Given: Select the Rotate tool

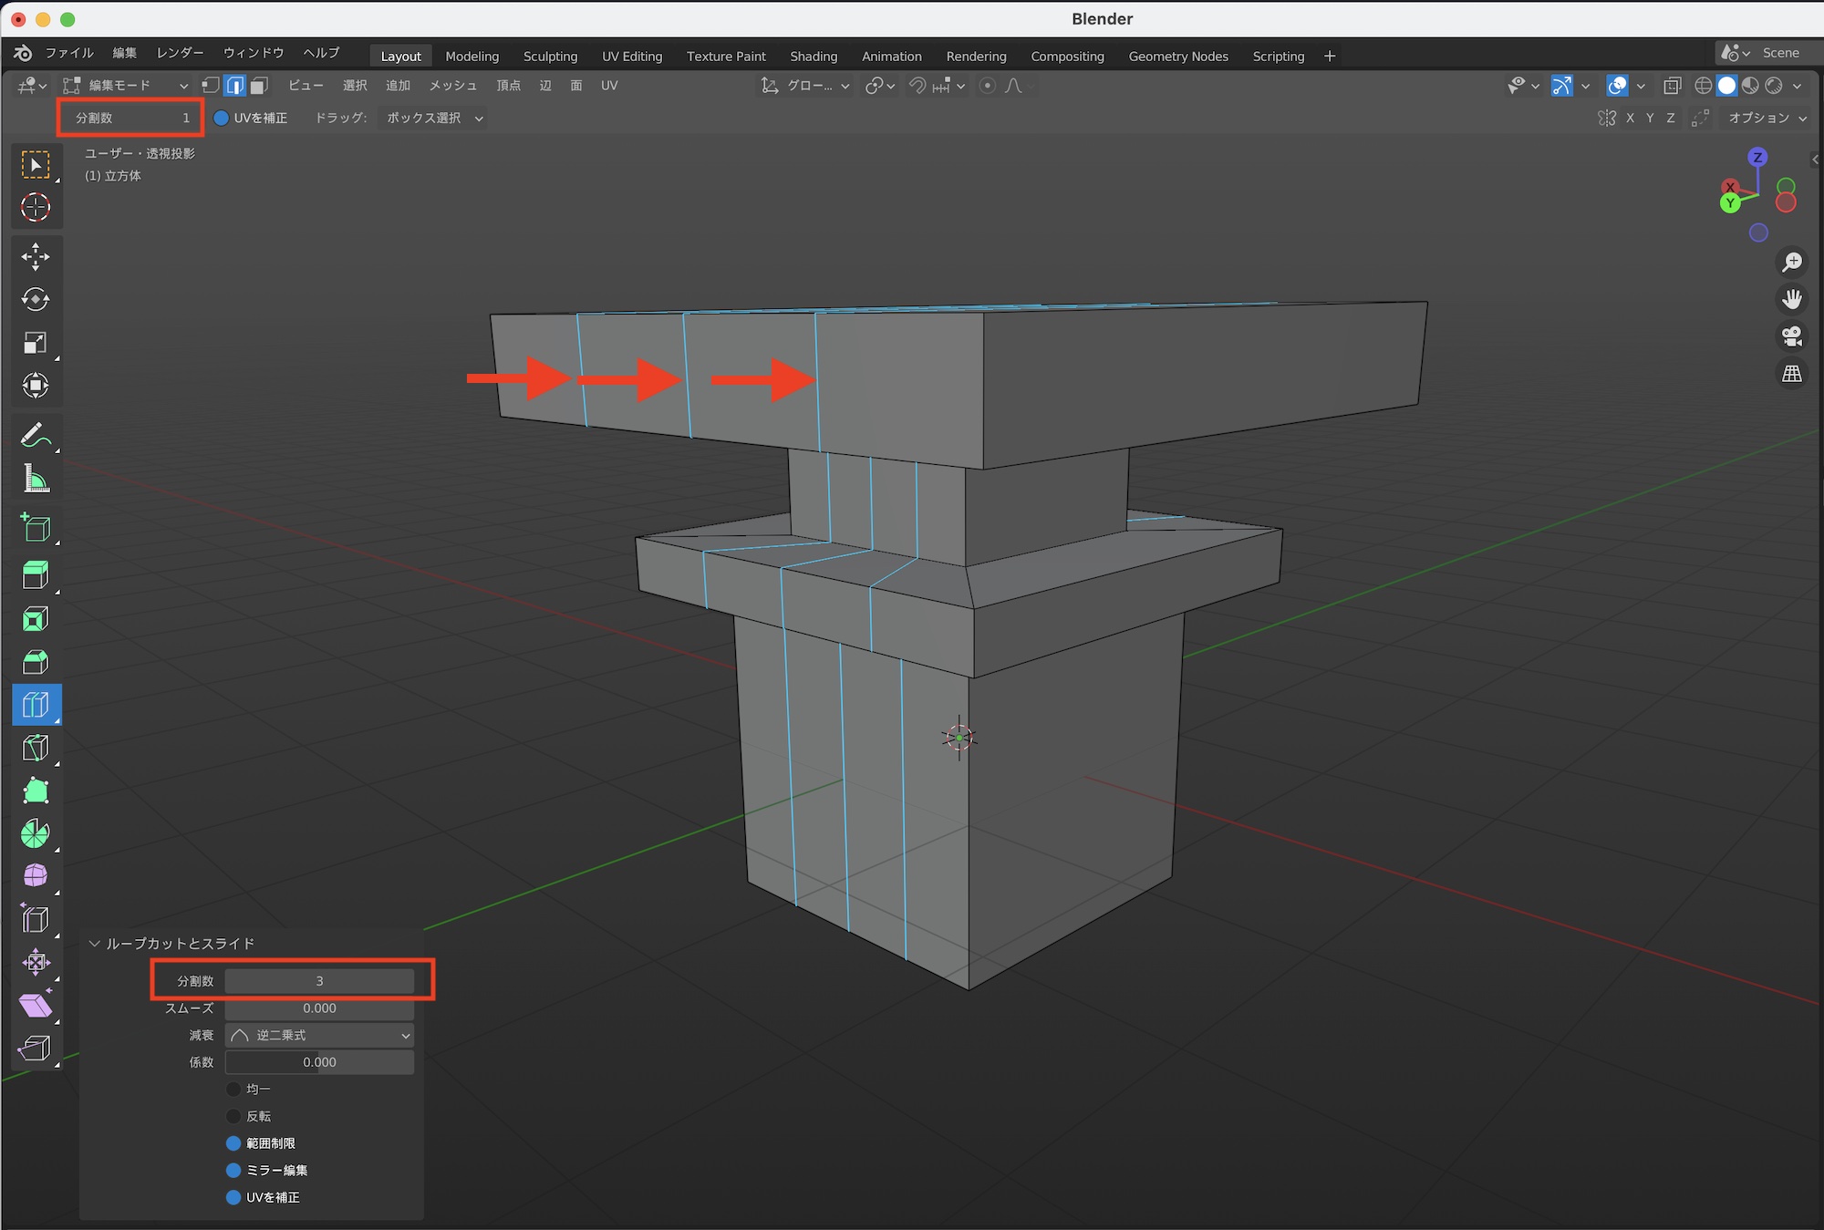Looking at the screenshot, I should pos(36,300).
